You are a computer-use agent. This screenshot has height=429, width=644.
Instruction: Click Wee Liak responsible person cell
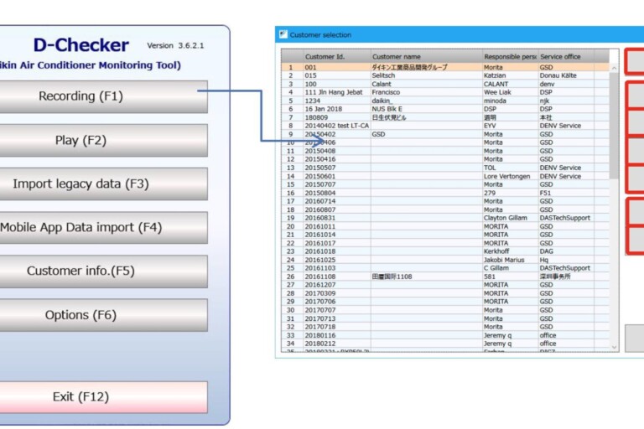(x=510, y=92)
